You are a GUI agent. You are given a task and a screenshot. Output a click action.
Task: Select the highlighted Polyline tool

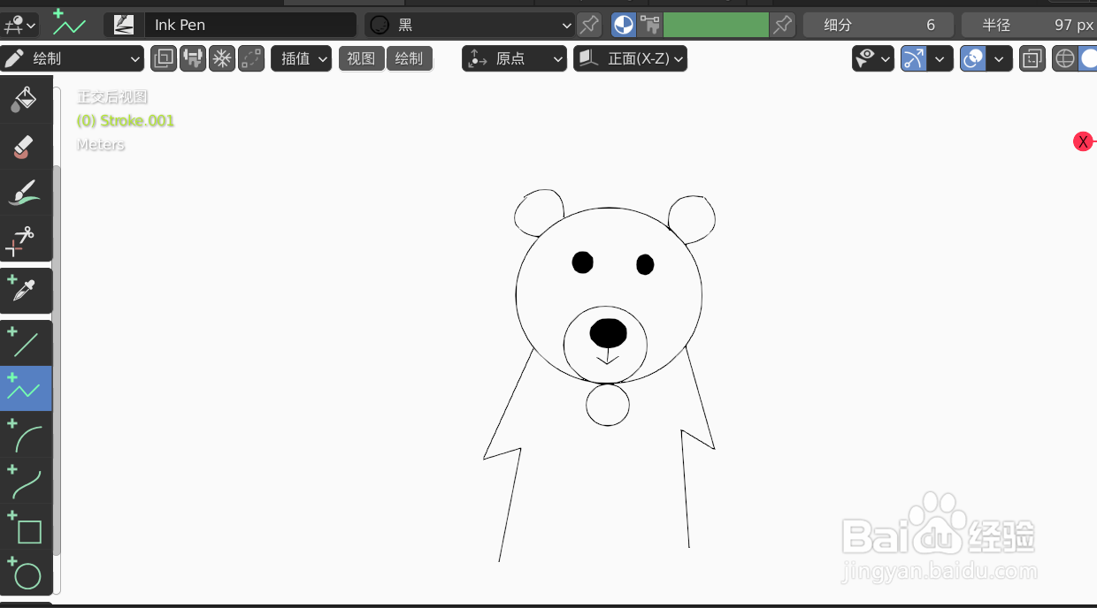(x=25, y=388)
